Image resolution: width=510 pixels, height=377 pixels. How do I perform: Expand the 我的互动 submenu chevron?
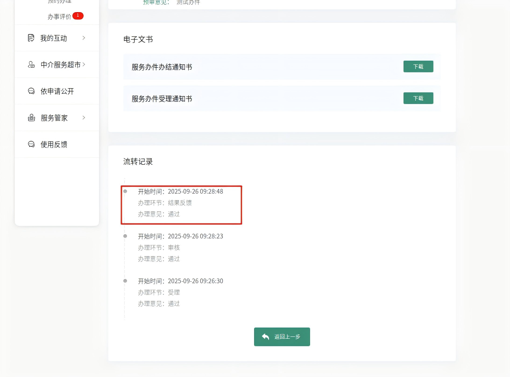click(84, 38)
